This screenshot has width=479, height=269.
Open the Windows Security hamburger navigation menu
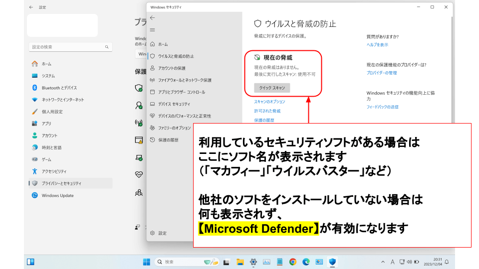coord(152,30)
